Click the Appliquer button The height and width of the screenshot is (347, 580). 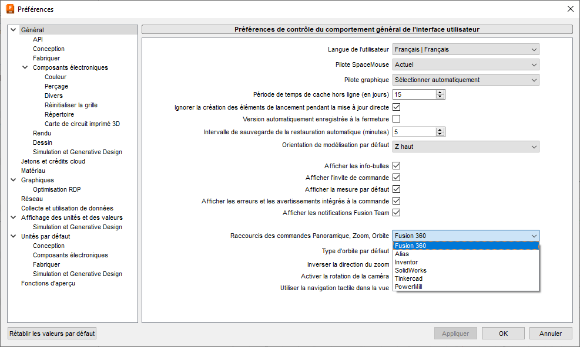pos(455,334)
